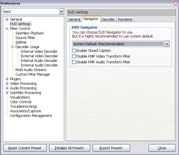Check Disable KMP Video Transform Filter

pyautogui.click(x=74, y=56)
